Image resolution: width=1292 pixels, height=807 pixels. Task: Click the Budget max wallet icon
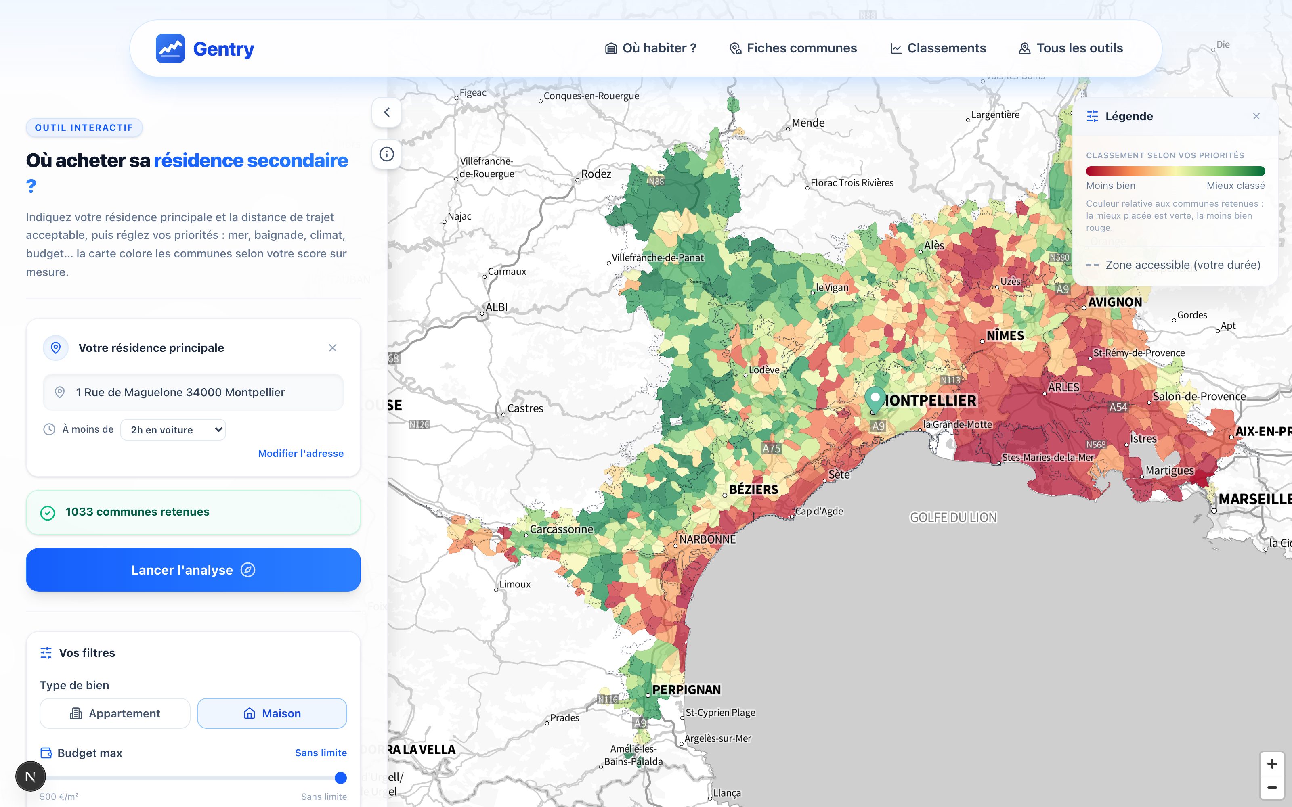[x=46, y=753]
